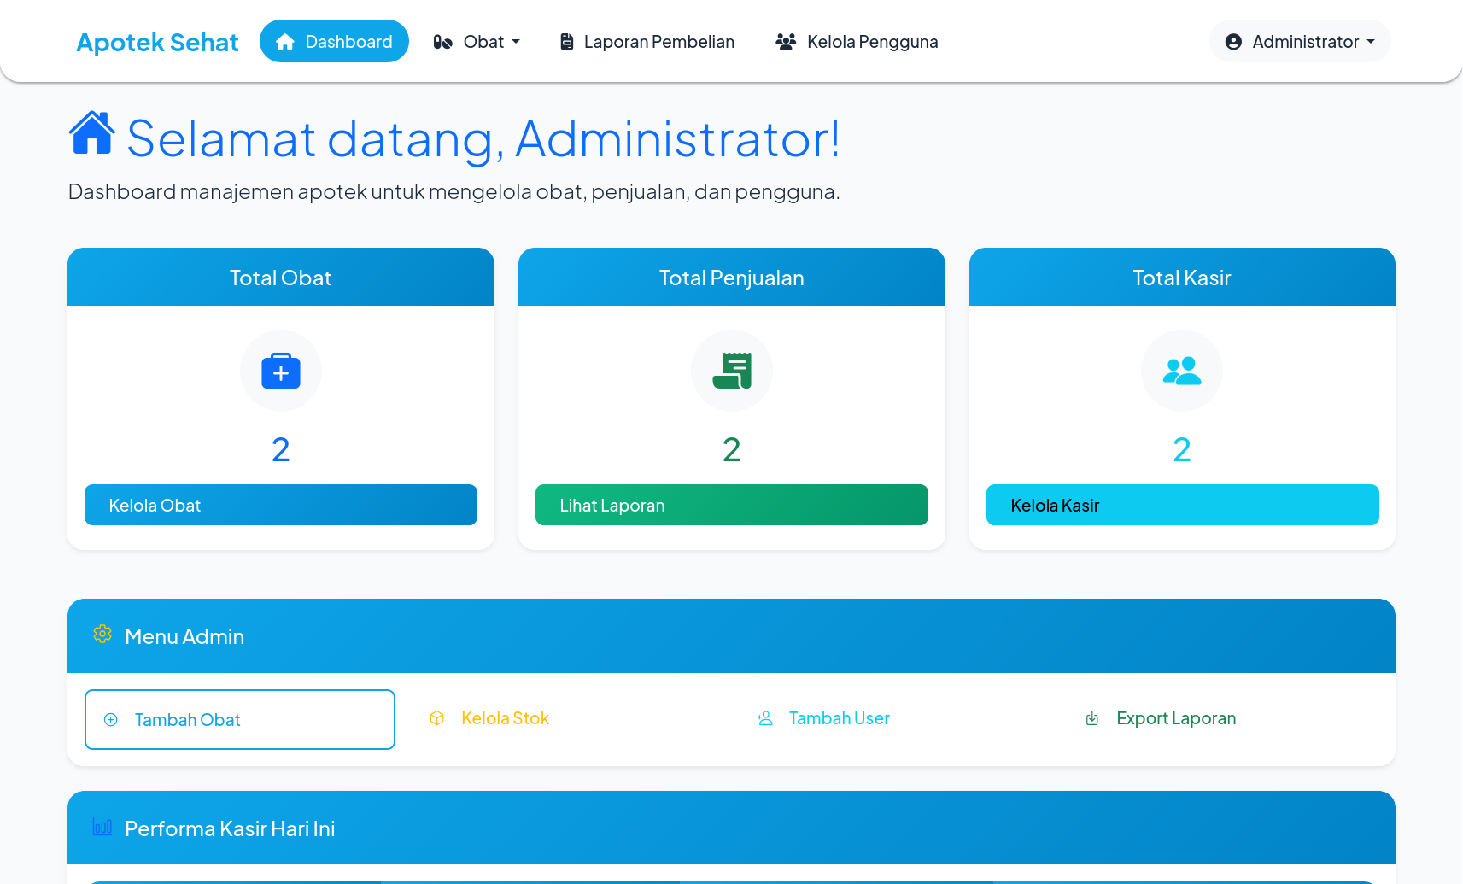Click the document icon beside Laporan Pembelian
Image resolution: width=1463 pixels, height=884 pixels.
click(x=566, y=41)
